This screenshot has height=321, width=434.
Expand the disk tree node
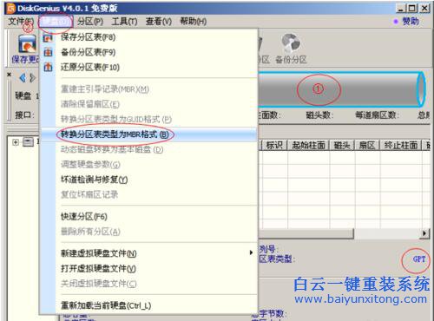(x=16, y=142)
